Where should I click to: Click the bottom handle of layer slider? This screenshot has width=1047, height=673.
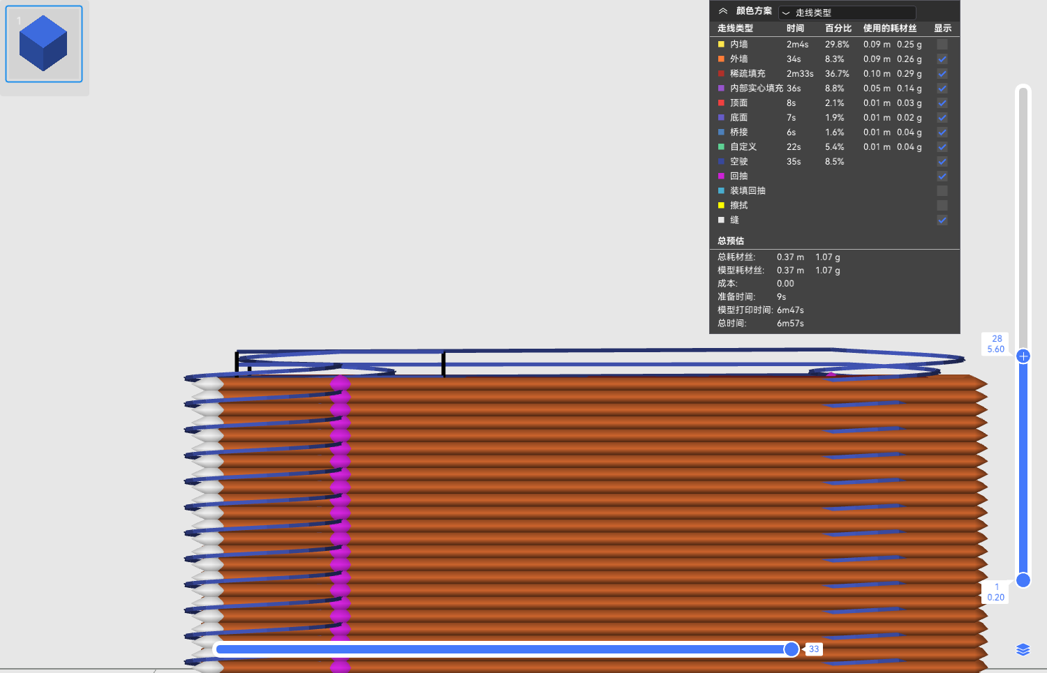[1023, 580]
